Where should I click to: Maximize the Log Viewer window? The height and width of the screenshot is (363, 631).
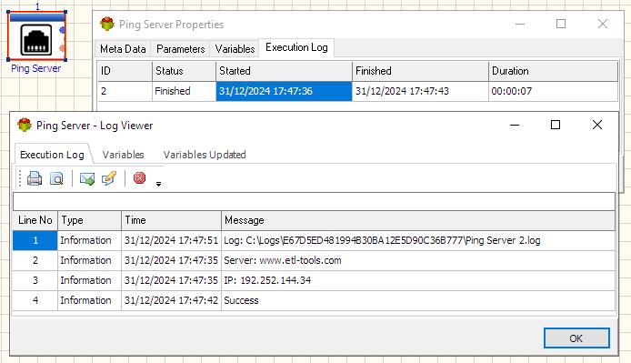(x=556, y=125)
